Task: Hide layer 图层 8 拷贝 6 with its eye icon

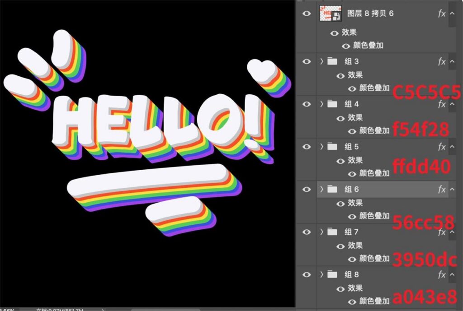Action: pos(307,13)
